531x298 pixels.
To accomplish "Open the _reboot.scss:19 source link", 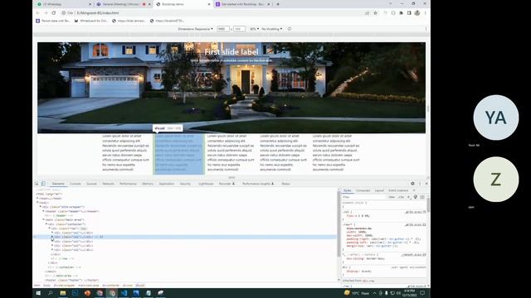I will (413, 254).
